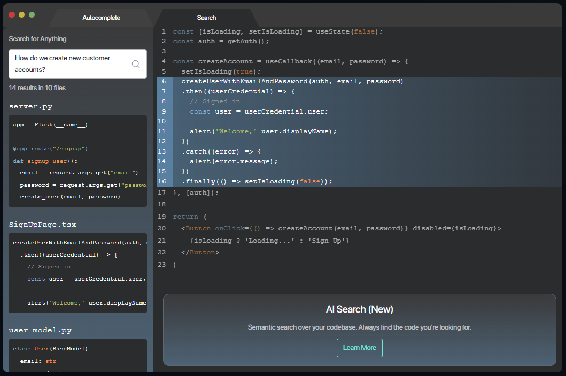The width and height of the screenshot is (566, 376).
Task: Click the green maximize window button
Action: point(32,15)
